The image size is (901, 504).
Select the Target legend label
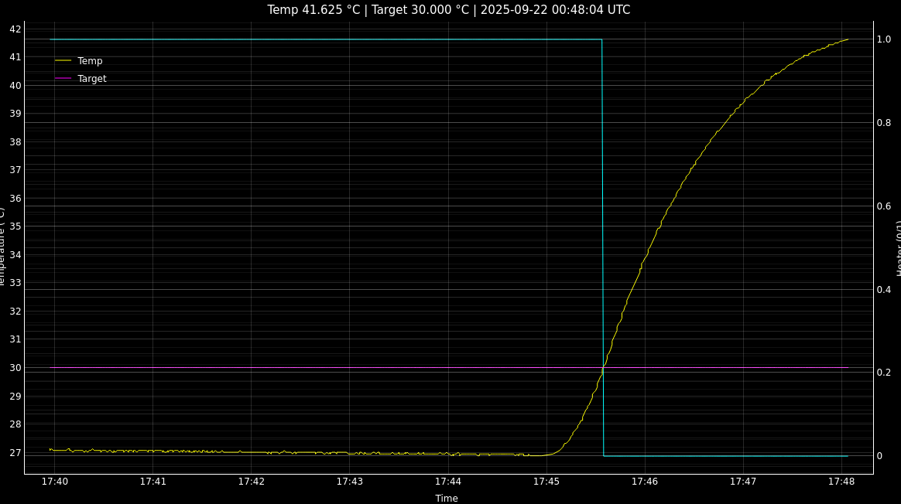pyautogui.click(x=92, y=79)
